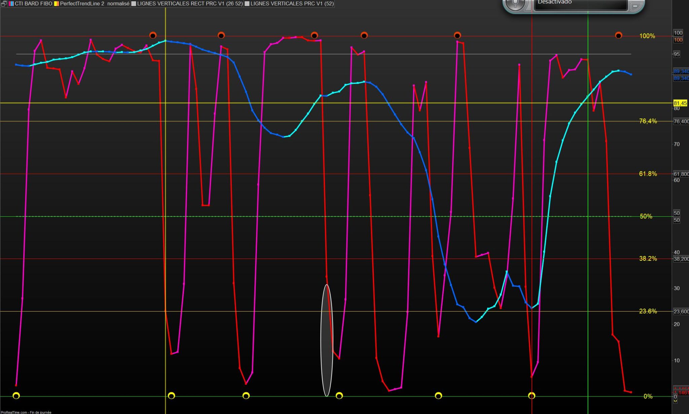
Task: Select the LIGNES VERTICALES RECT PRC V1 (26 52) label
Action: 190,4
